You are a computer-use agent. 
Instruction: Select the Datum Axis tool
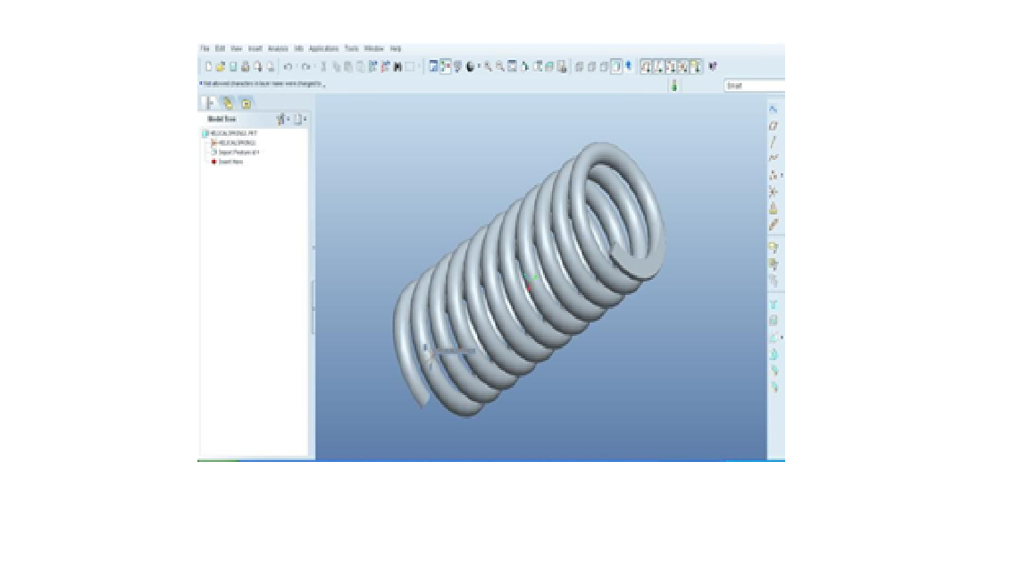(x=773, y=142)
